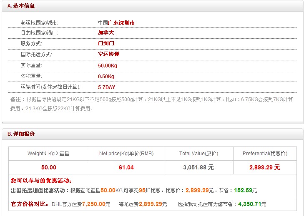This screenshot has width=304, height=216.
Task: Select the shipping method 空运快递
Action: pos(108,54)
